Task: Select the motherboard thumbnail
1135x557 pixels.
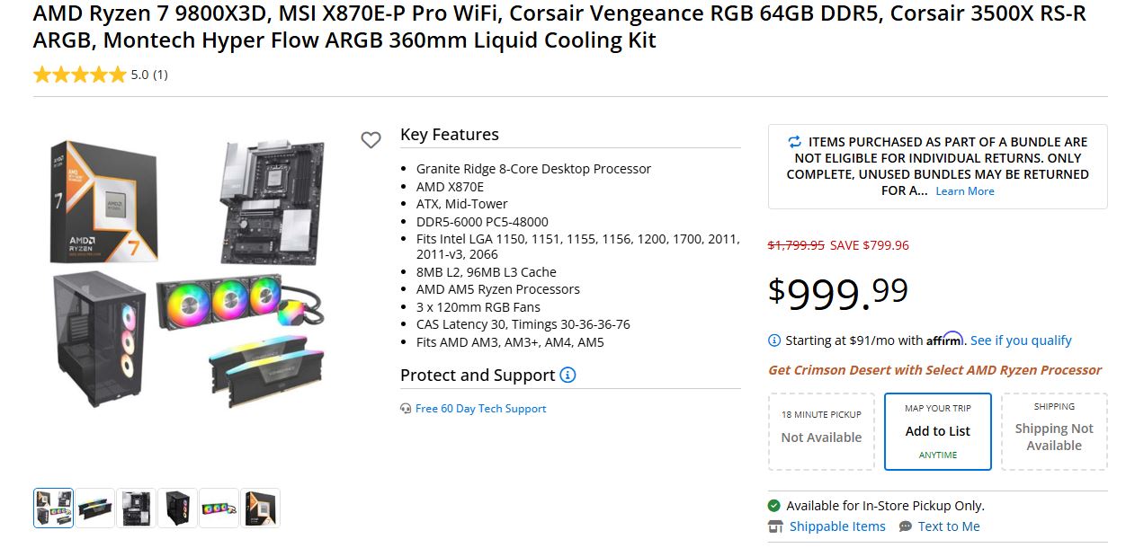Action: (x=137, y=507)
